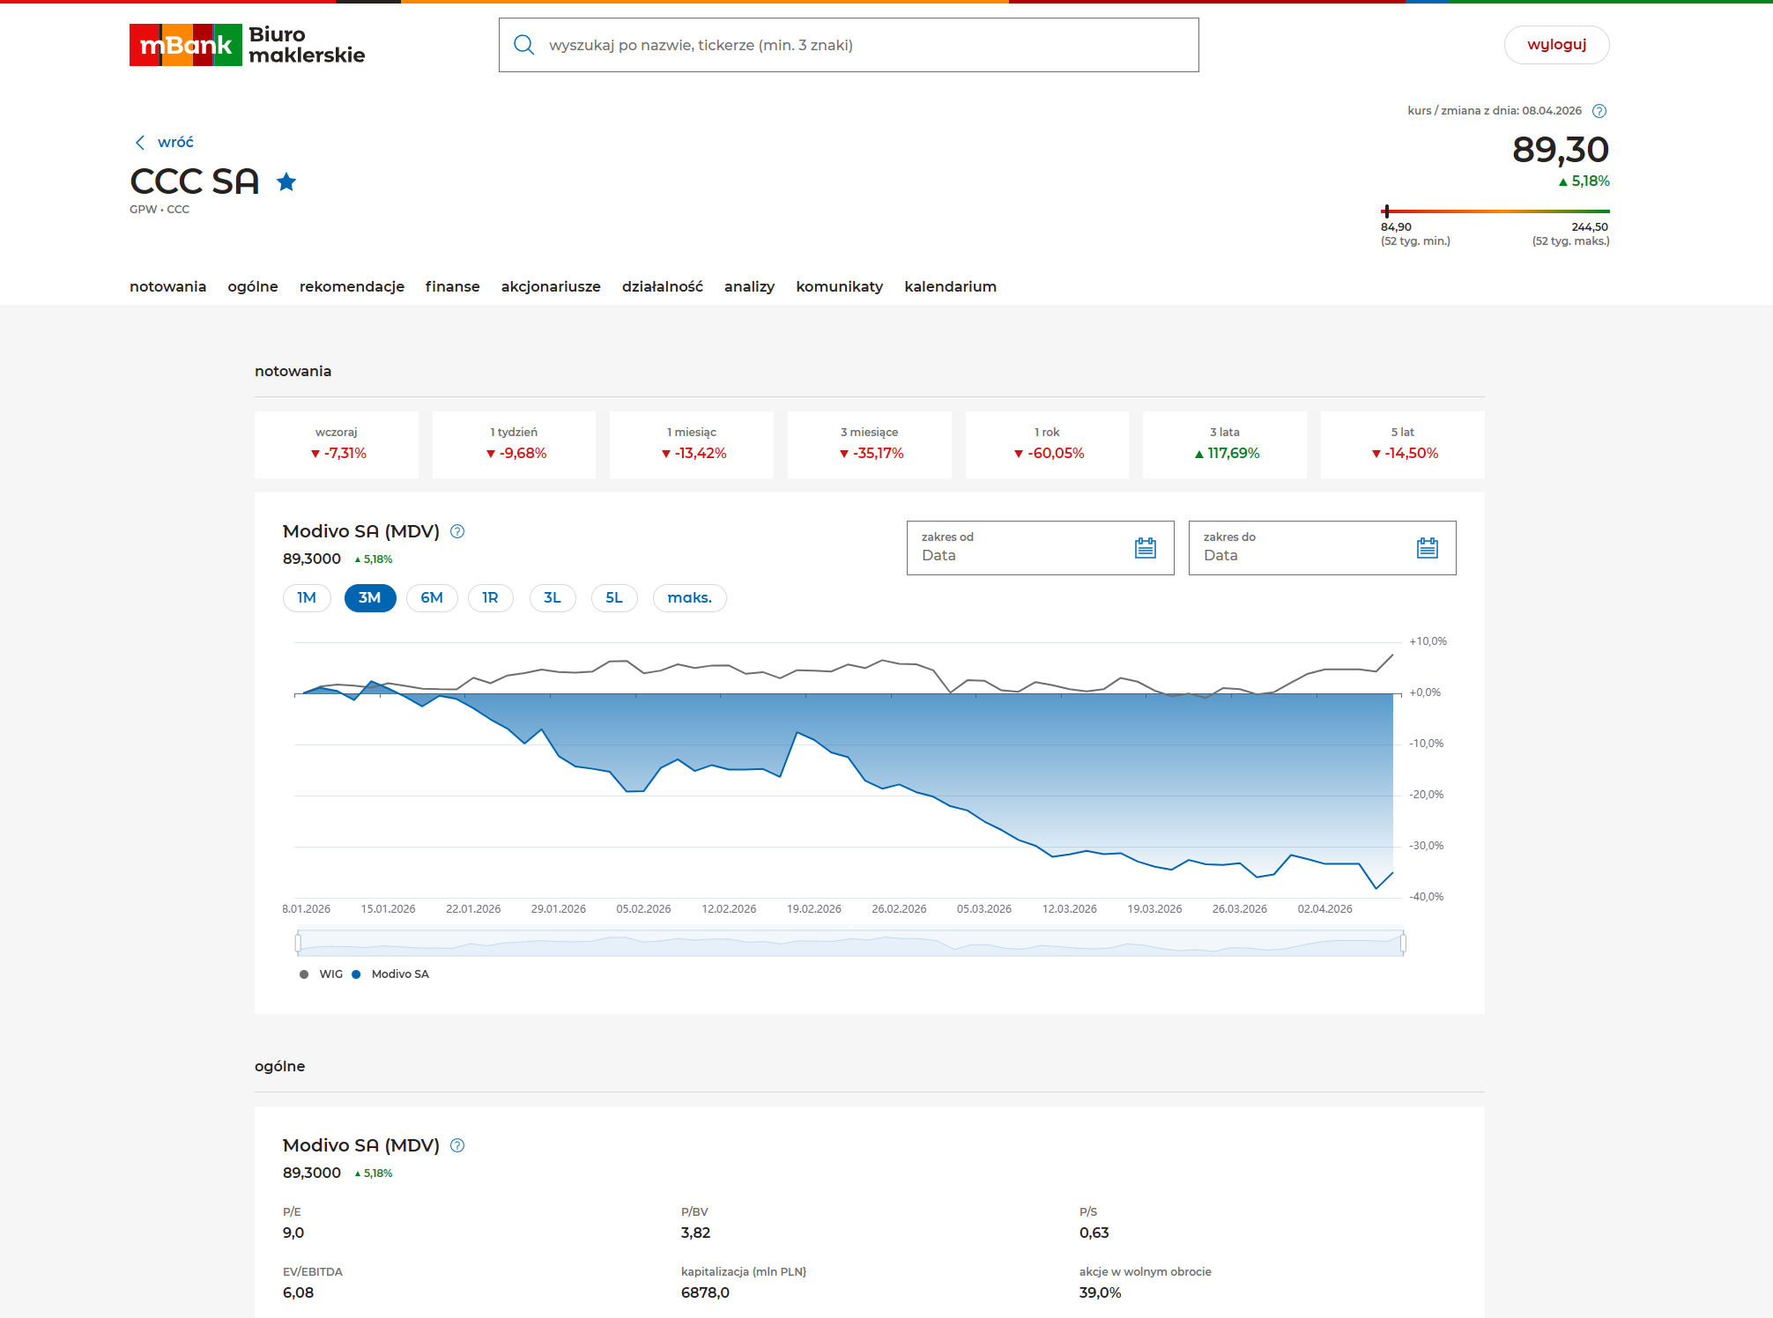Click right handle of chart range navigator

tap(1403, 944)
